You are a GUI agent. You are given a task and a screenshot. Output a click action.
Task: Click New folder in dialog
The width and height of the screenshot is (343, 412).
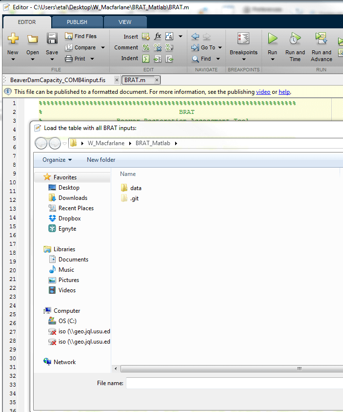pos(101,160)
